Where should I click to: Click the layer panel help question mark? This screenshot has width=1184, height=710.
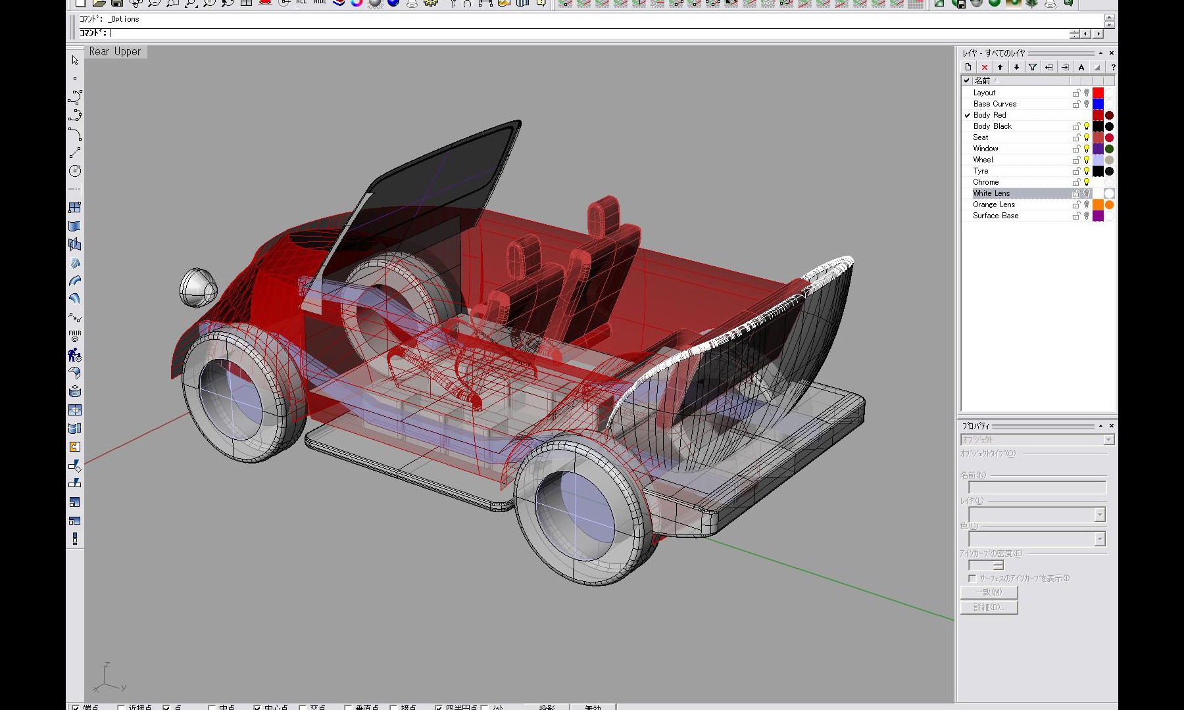click(x=1112, y=67)
